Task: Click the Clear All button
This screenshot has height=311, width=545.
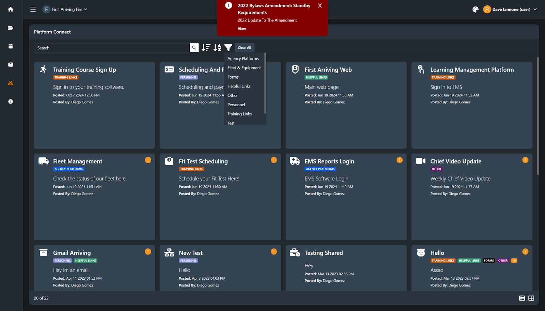Action: [245, 48]
